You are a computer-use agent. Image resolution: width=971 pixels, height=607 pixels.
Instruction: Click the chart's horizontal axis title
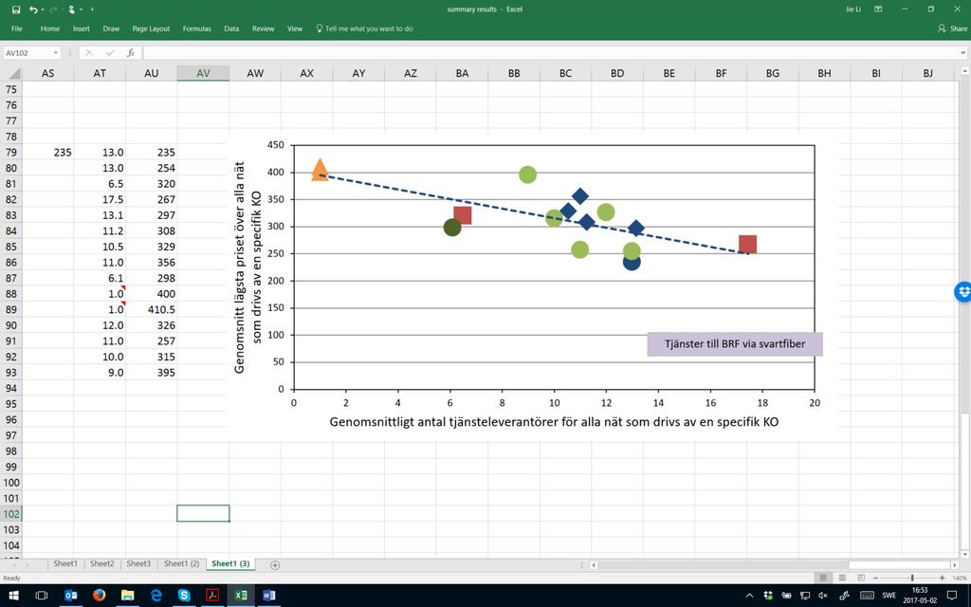coord(554,422)
